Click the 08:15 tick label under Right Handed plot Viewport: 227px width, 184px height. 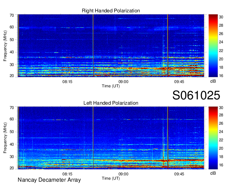67,82
